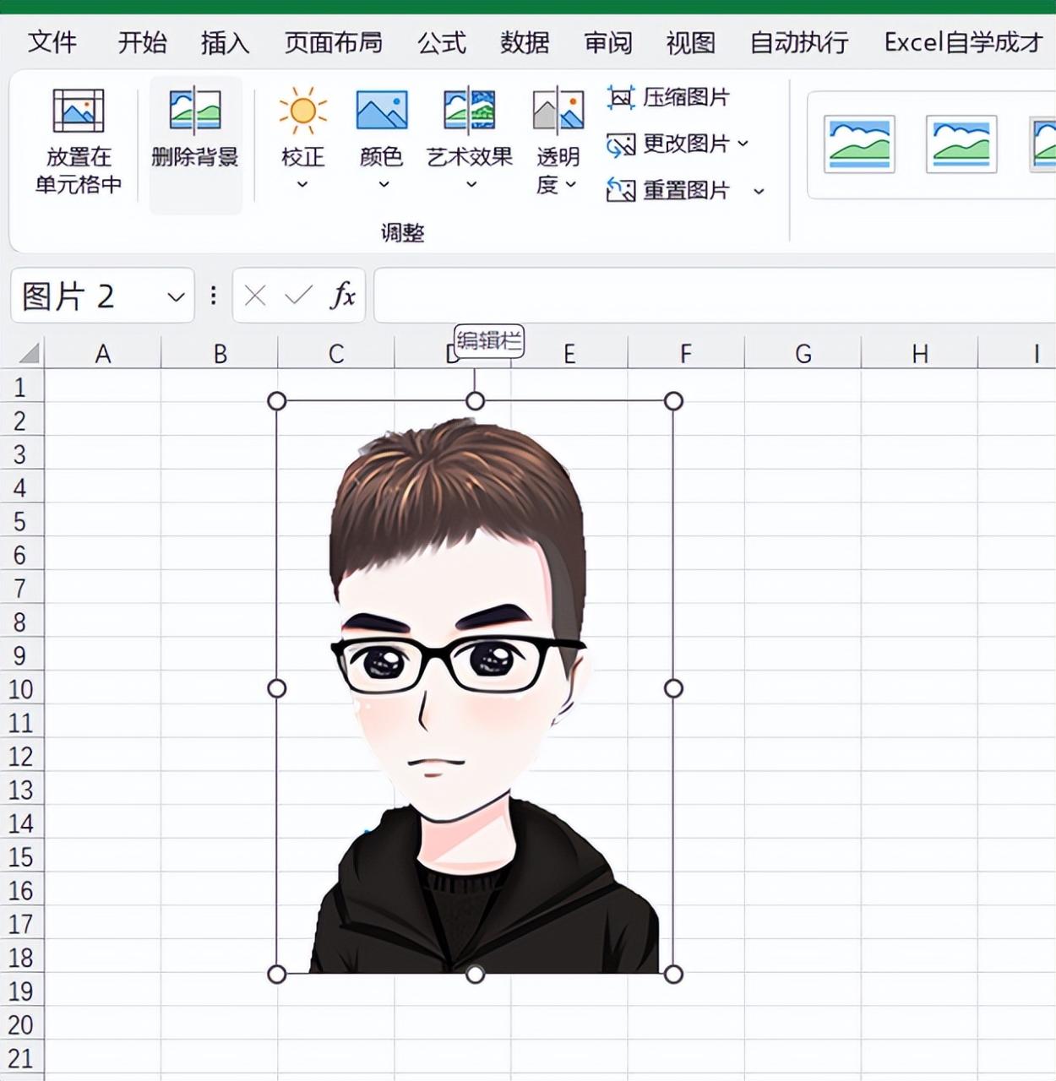Image resolution: width=1056 pixels, height=1081 pixels.
Task: Switch to the 开始 tab
Action: [x=142, y=42]
